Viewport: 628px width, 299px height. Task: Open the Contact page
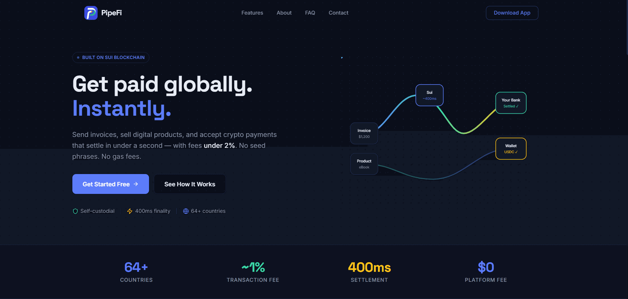pyautogui.click(x=338, y=13)
